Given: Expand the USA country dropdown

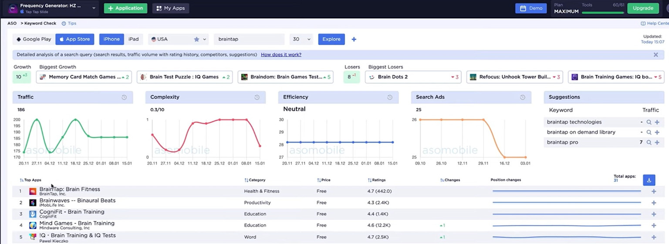Looking at the screenshot, I should (x=178, y=39).
